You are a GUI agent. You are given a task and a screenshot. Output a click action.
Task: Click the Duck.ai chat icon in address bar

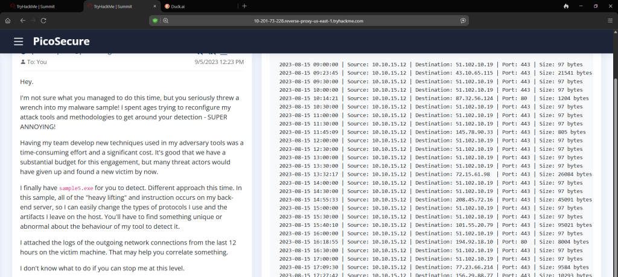463,20
